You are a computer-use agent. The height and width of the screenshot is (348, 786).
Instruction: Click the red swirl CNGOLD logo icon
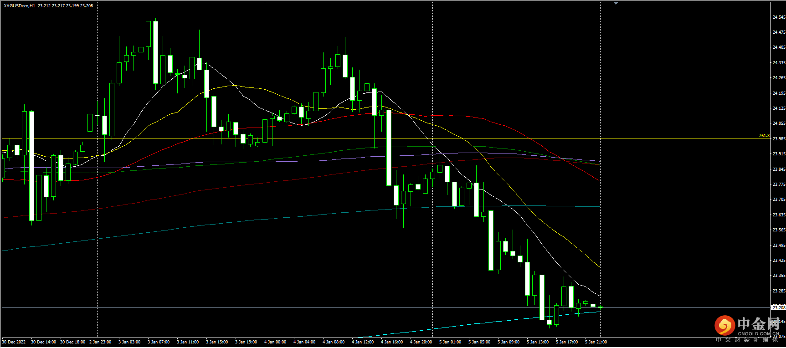pyautogui.click(x=724, y=325)
